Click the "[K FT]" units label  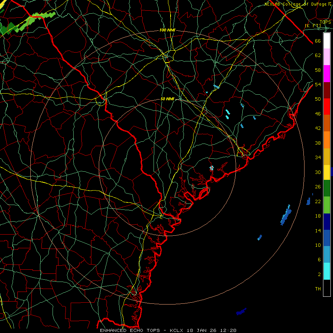(x=313, y=26)
